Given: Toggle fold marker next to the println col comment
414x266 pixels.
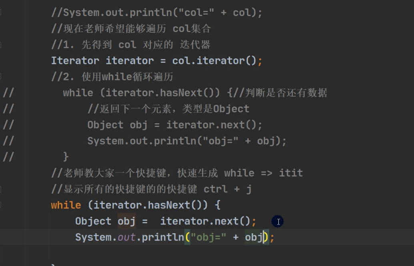Looking at the screenshot, I should pos(1,12).
